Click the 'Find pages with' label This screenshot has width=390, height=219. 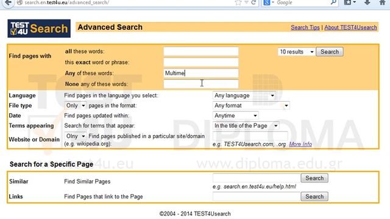point(30,56)
